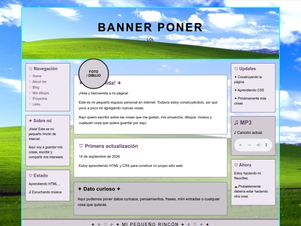Click the 'Dato curioso' heading
The width and height of the screenshot is (301, 226).
(99, 189)
